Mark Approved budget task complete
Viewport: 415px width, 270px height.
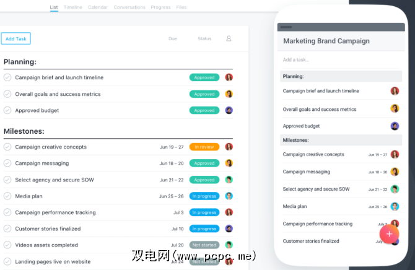7,110
